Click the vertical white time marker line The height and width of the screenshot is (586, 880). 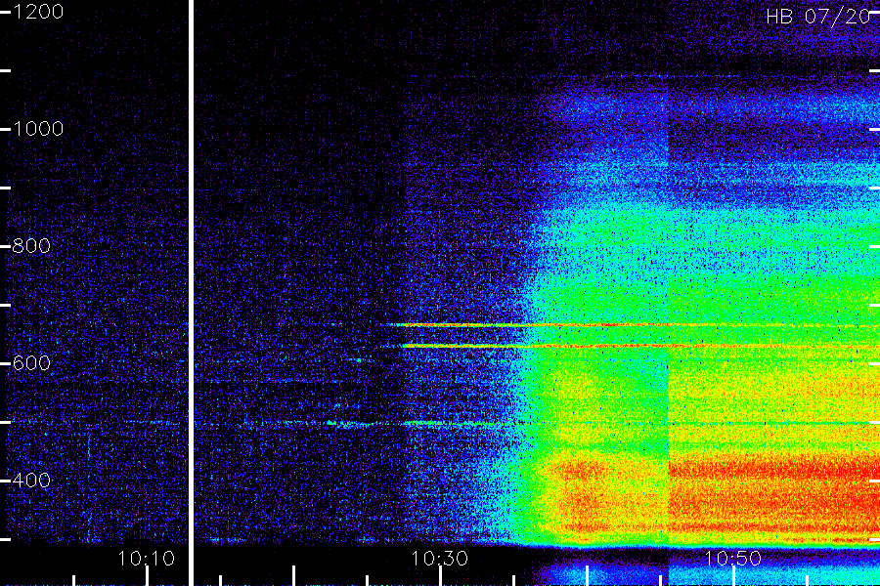pyautogui.click(x=191, y=293)
